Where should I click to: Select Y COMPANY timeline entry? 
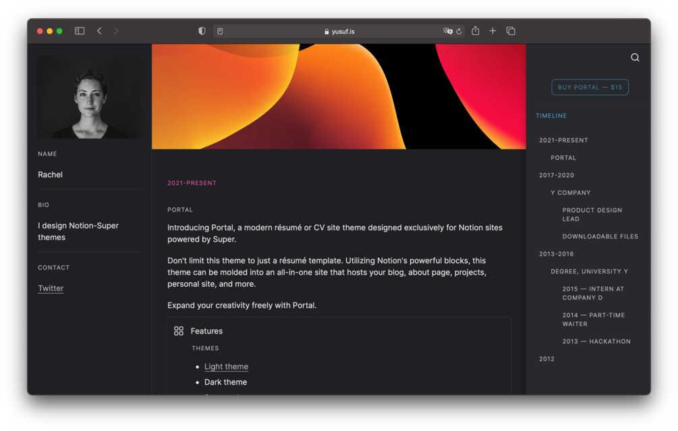tap(570, 193)
